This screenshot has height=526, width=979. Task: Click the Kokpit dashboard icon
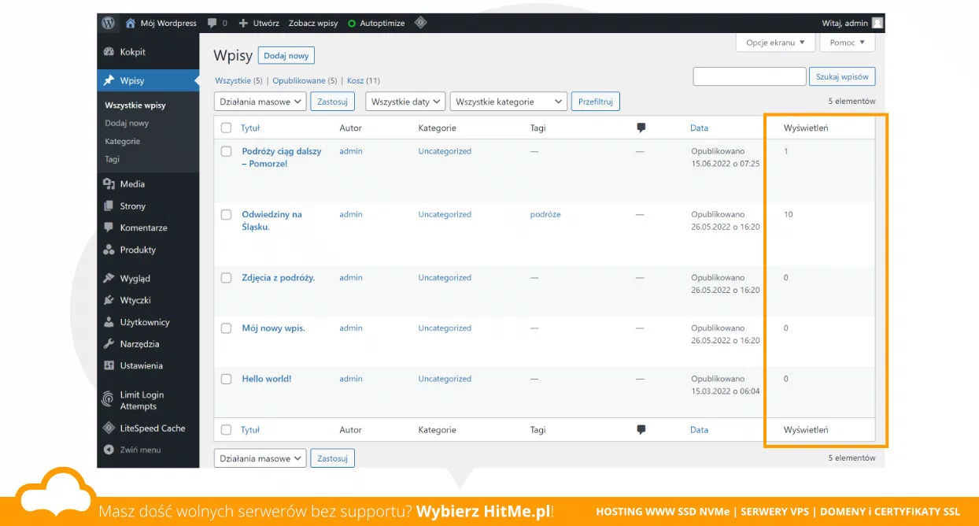point(109,52)
